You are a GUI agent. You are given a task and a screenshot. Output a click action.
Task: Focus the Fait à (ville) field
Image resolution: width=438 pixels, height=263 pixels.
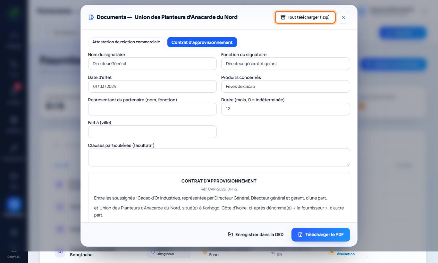(152, 132)
